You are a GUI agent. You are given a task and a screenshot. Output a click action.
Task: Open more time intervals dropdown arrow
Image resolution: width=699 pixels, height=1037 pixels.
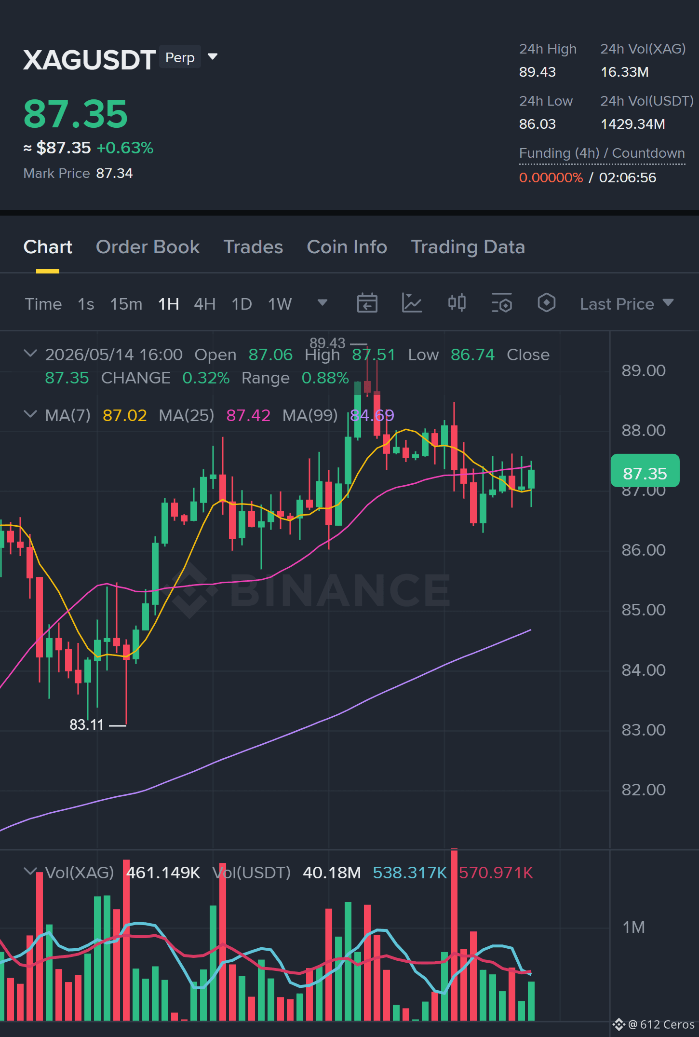[323, 303]
